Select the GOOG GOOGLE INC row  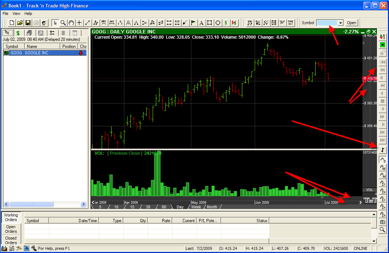click(45, 53)
